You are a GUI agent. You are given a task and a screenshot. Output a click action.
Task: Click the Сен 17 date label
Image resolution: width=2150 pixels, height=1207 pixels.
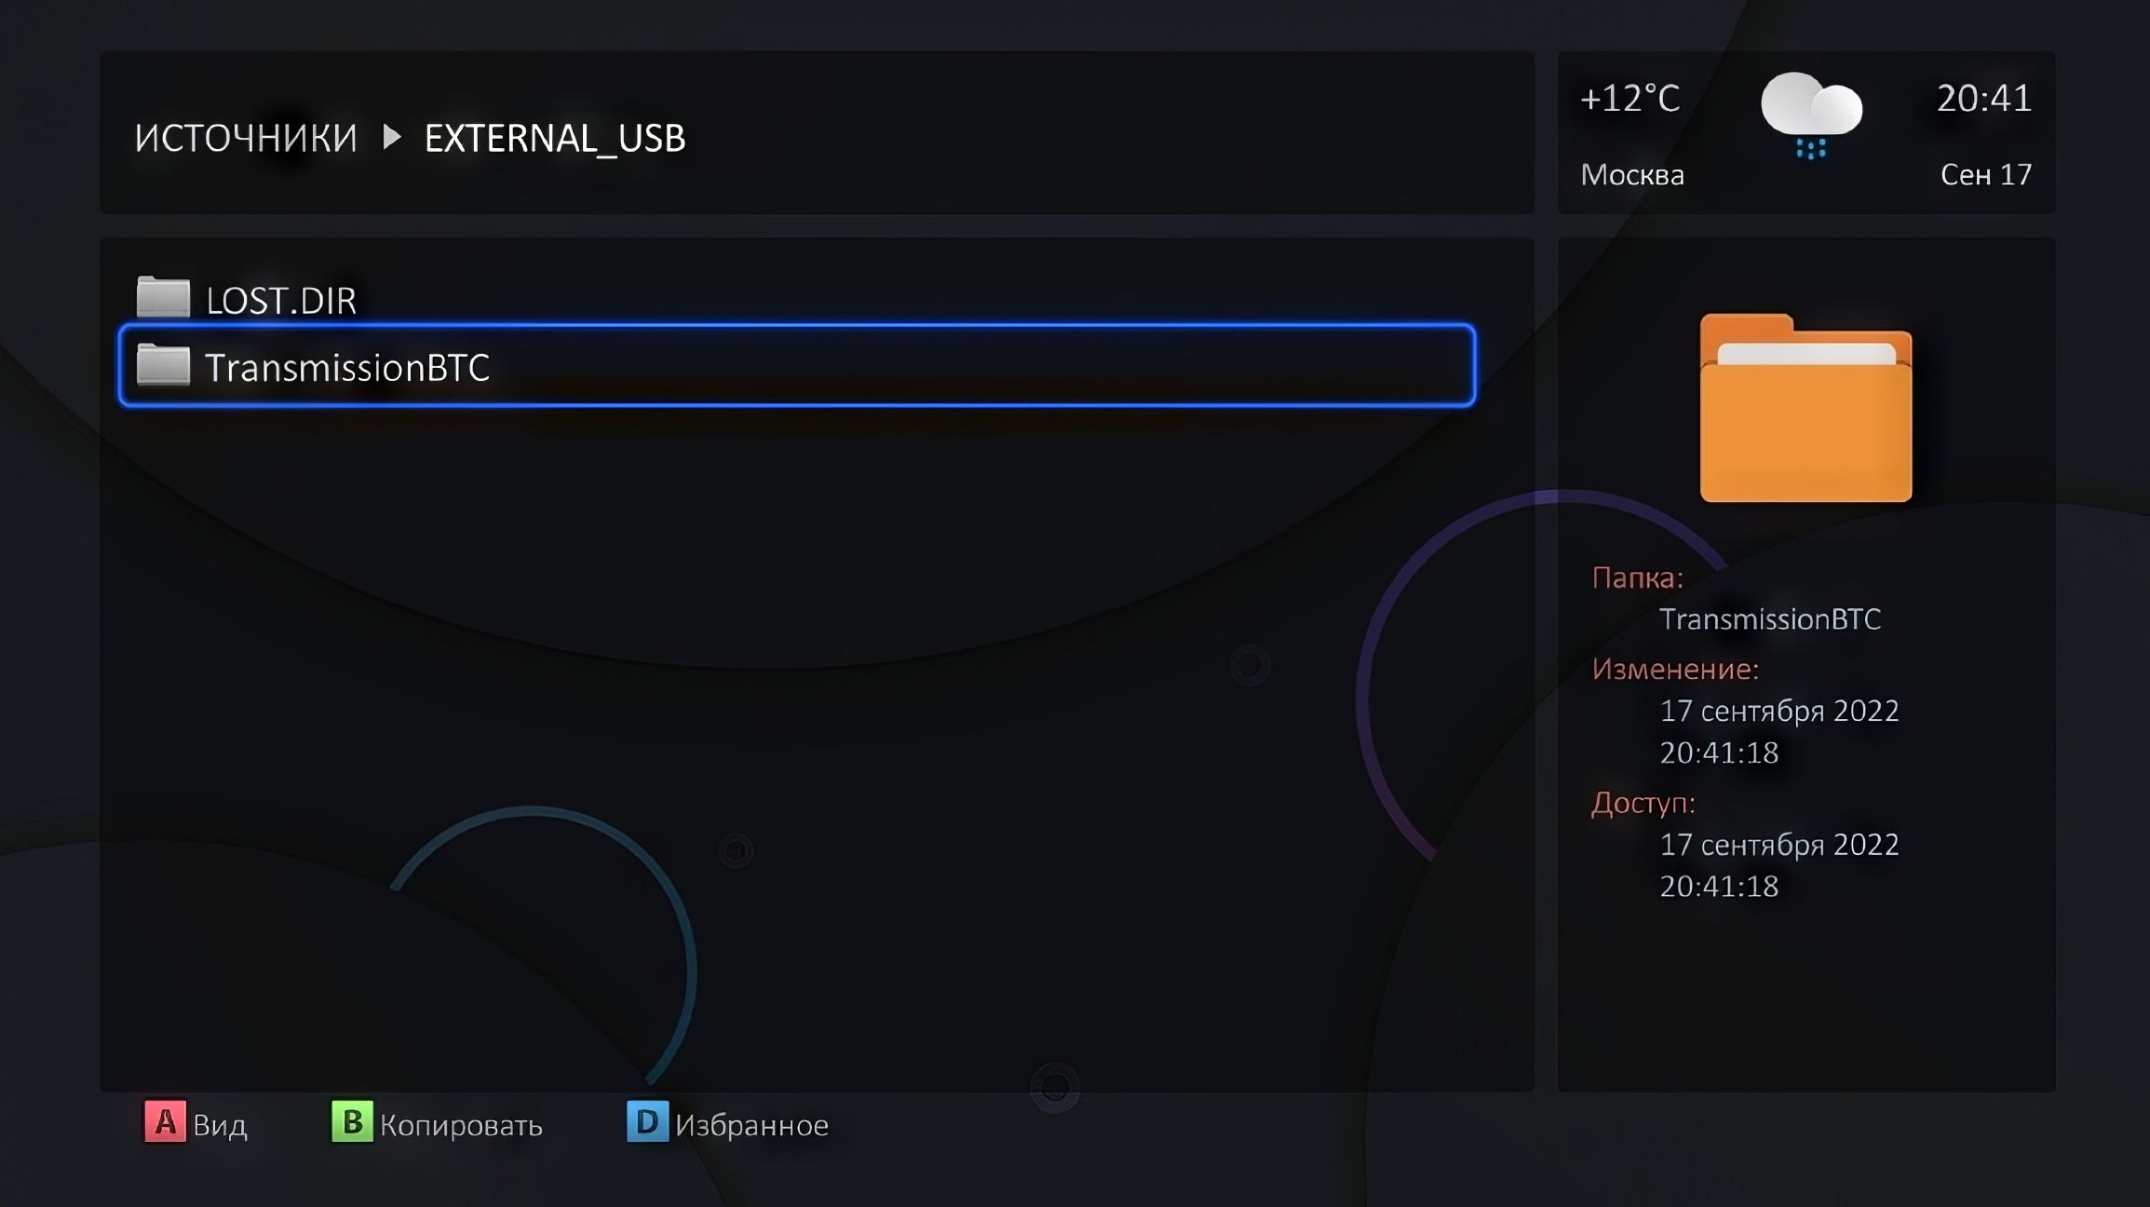point(1985,174)
